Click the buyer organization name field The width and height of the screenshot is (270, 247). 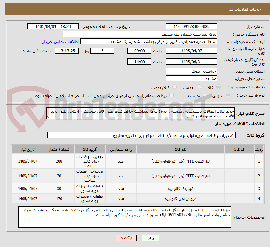[x=140, y=34]
